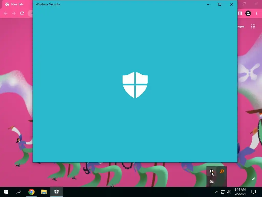262x197 pixels.
Task: Click the Windows Security title text
Action: tap(48, 4)
